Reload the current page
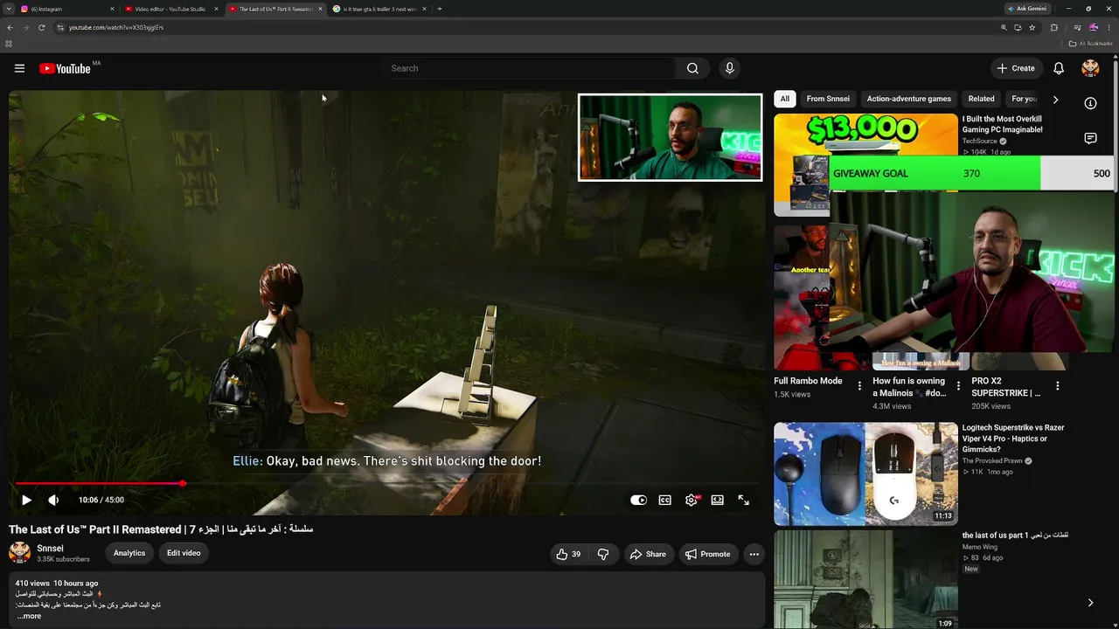This screenshot has height=629, width=1119. pyautogui.click(x=41, y=27)
